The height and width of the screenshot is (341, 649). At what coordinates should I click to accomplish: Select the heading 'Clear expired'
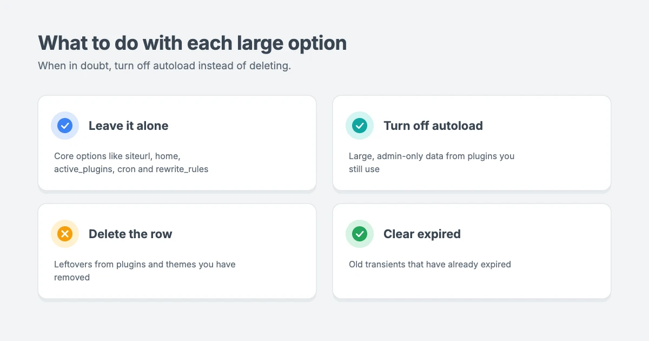(x=422, y=234)
